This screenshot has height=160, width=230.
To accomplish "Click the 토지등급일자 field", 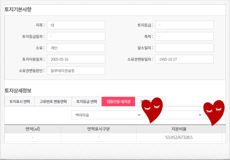I will 76,36.
